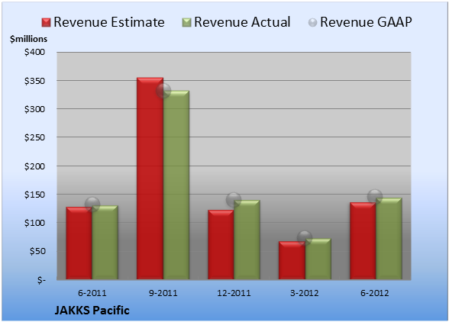Select the red estimate bar for 6-2011

pos(79,243)
